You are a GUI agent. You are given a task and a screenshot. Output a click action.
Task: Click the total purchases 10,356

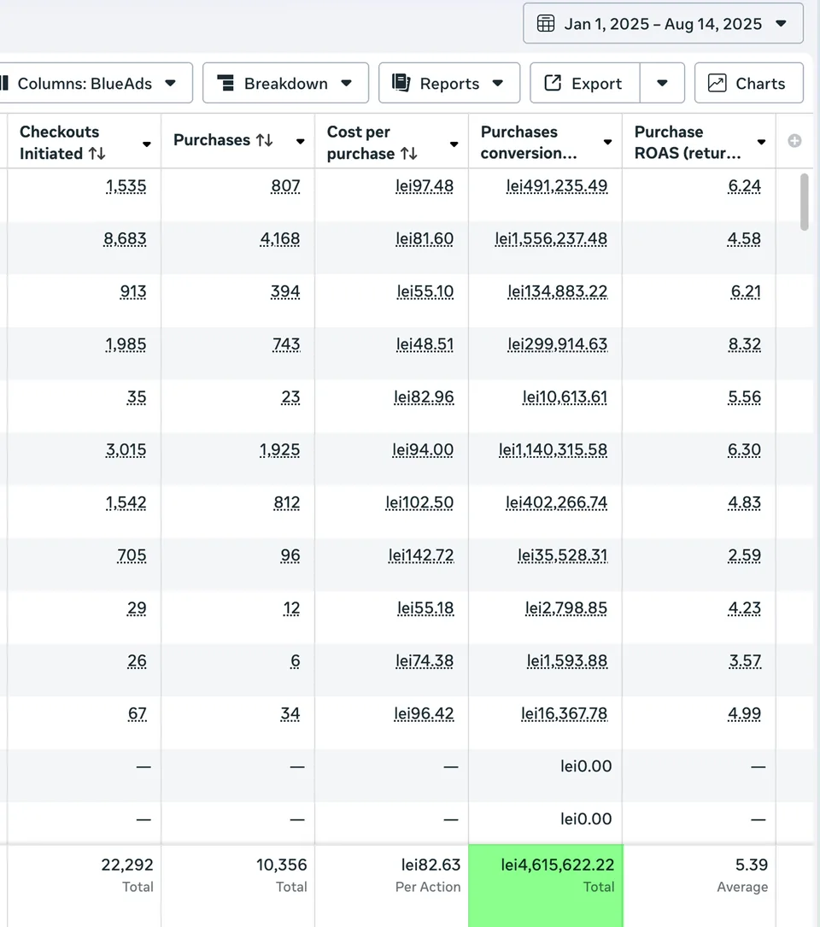tap(281, 865)
